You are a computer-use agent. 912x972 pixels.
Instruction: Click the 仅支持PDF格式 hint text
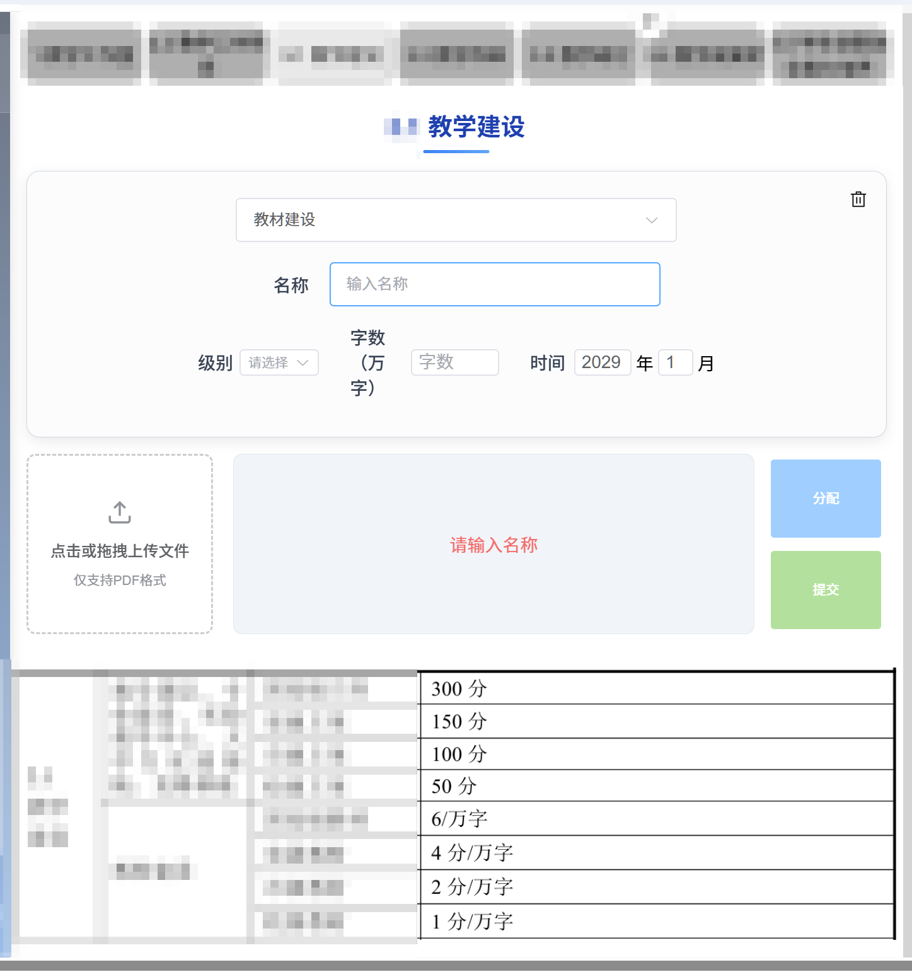point(120,580)
